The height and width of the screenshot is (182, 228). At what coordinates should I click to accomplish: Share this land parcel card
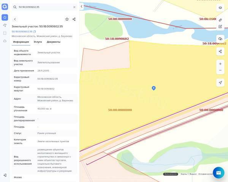click(74, 19)
